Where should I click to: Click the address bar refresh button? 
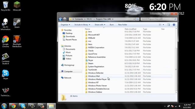[x=137, y=19]
